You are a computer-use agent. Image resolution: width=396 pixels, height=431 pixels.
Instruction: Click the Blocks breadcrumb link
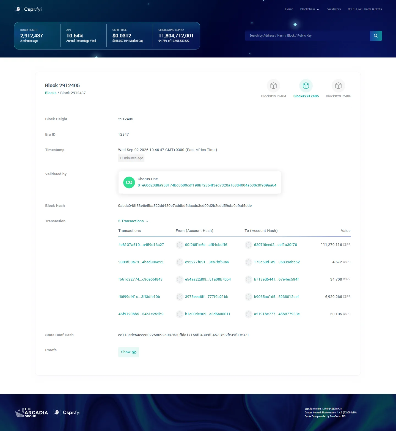(51, 93)
